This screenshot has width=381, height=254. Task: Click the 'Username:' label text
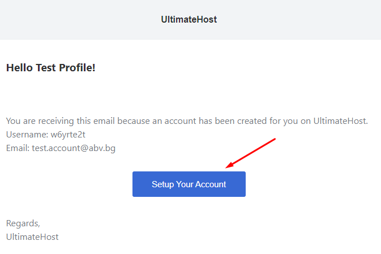27,135
